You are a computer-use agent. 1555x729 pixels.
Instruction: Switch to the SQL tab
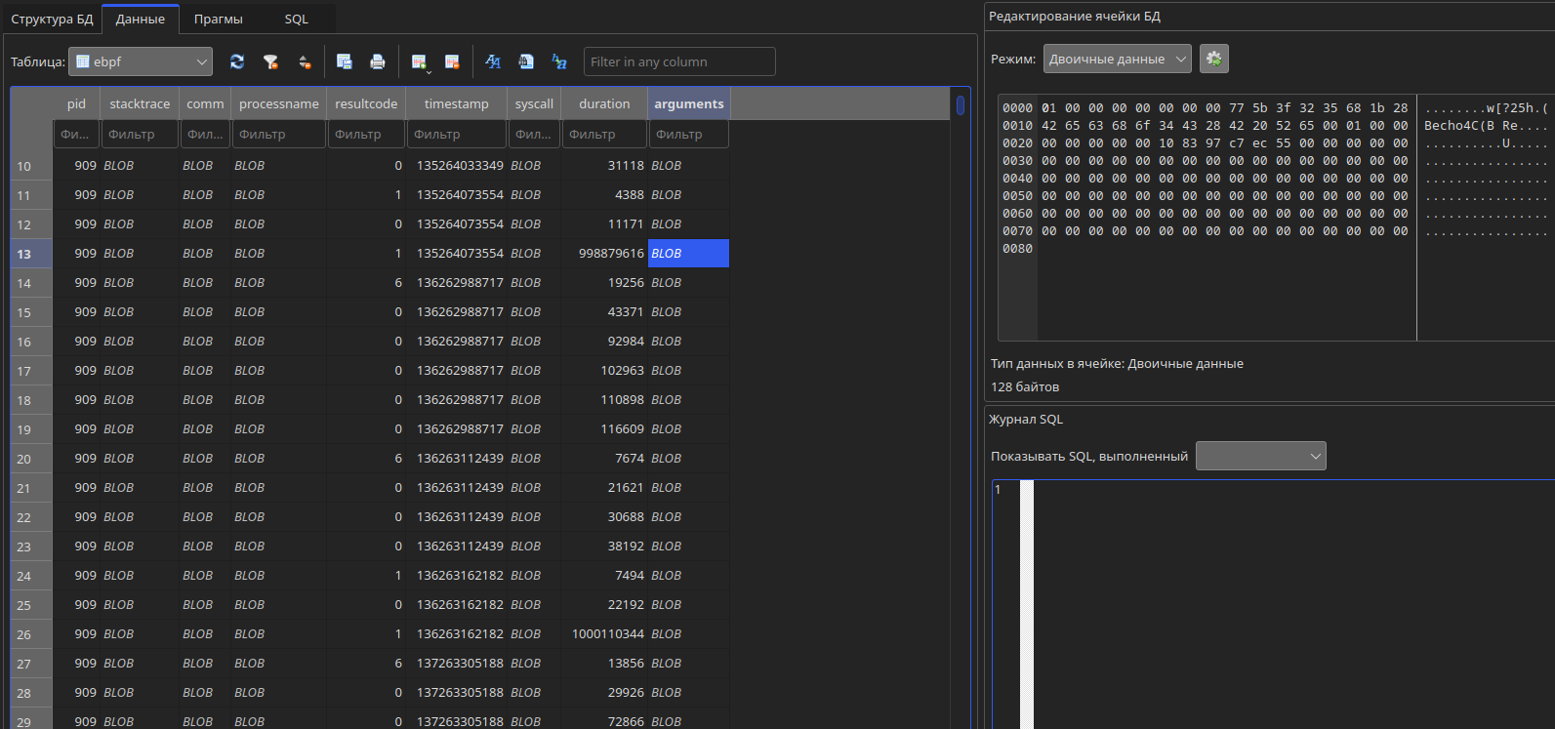[297, 19]
